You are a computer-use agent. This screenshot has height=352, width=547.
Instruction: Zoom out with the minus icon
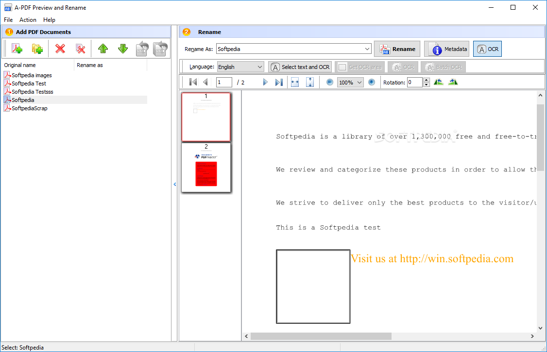(x=330, y=82)
